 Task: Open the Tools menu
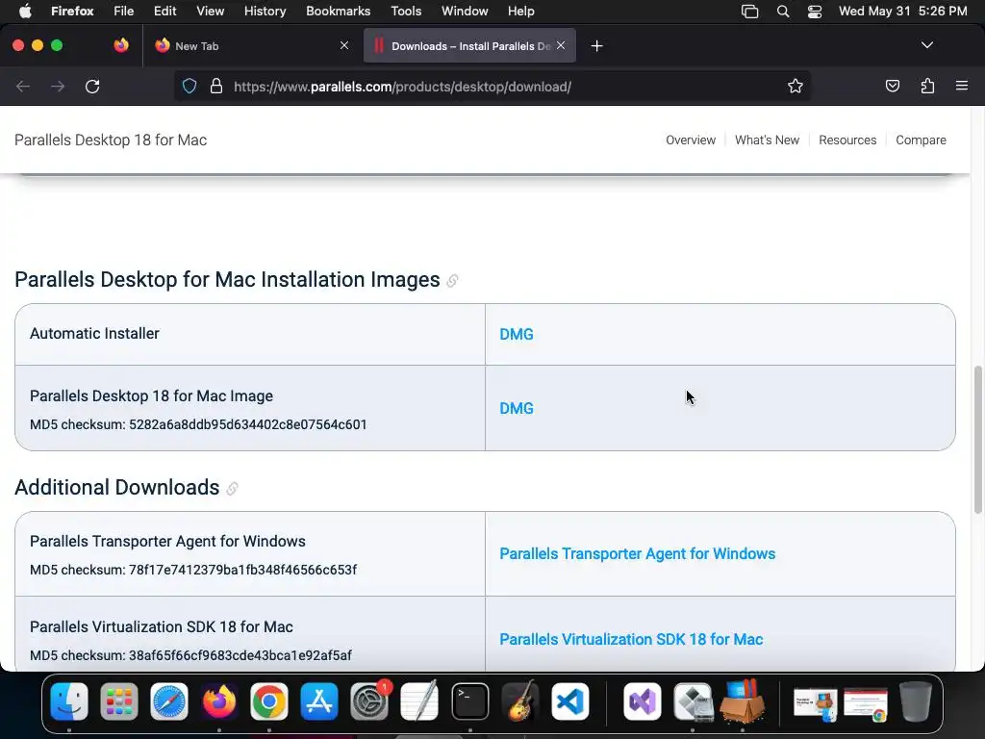(406, 11)
